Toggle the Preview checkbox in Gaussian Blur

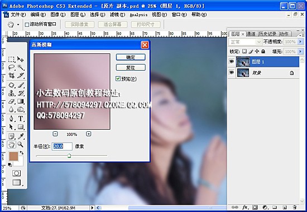point(118,78)
